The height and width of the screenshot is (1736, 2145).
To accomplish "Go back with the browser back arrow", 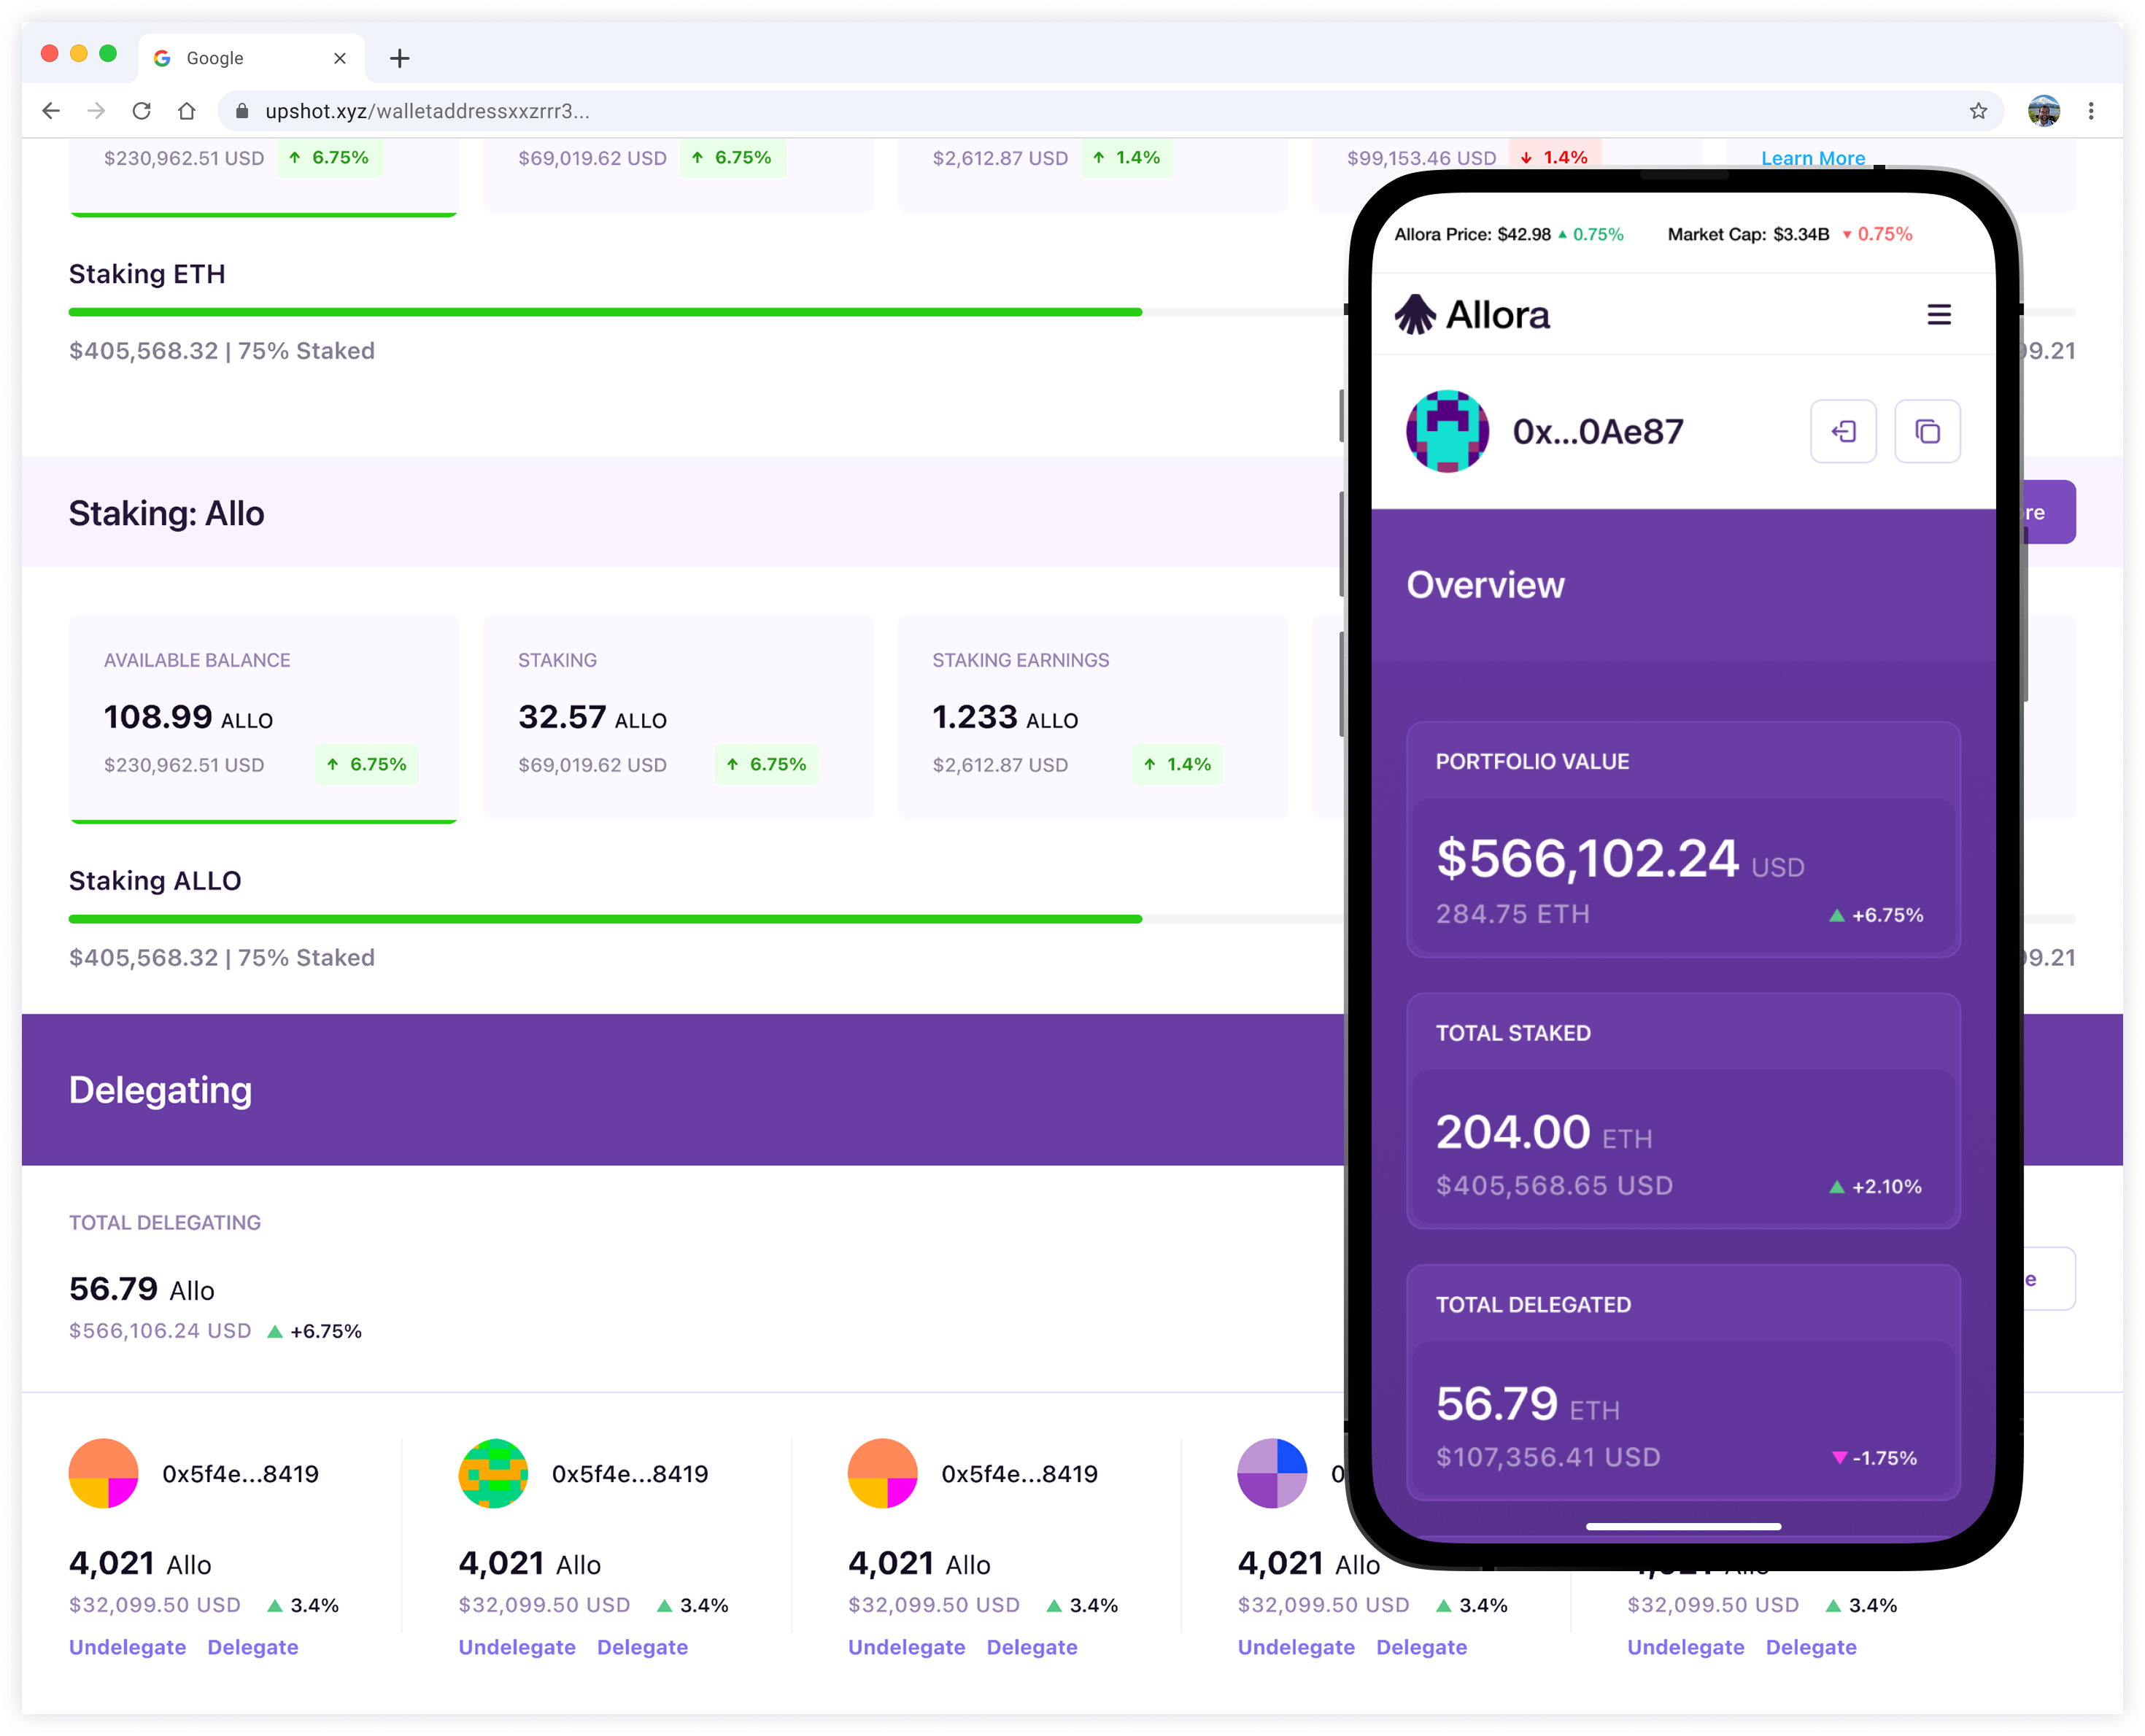I will click(x=51, y=111).
